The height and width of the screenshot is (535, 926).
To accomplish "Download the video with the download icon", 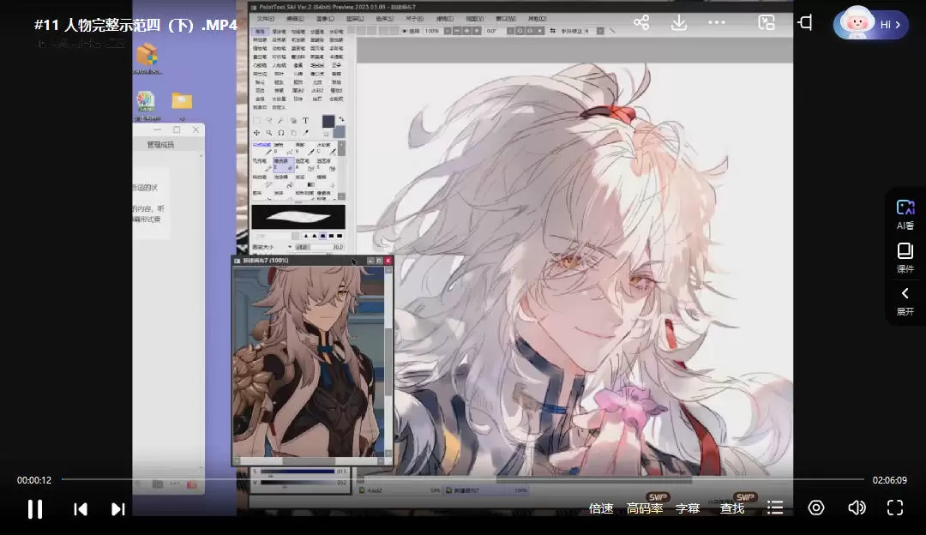I will tap(679, 23).
